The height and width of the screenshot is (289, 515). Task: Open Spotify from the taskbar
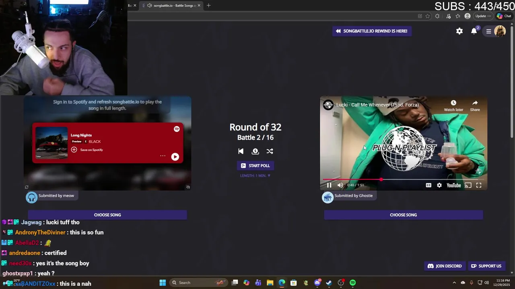353,283
